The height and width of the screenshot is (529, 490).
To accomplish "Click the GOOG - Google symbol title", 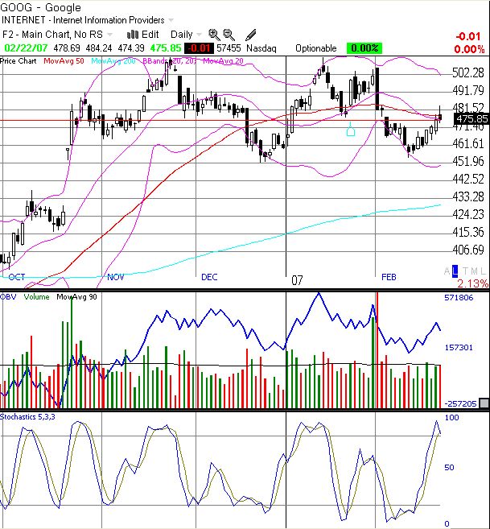I will [x=40, y=7].
